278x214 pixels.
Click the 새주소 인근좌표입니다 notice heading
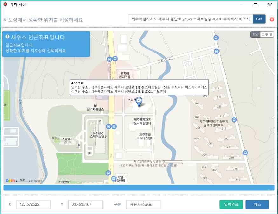pyautogui.click(x=38, y=37)
